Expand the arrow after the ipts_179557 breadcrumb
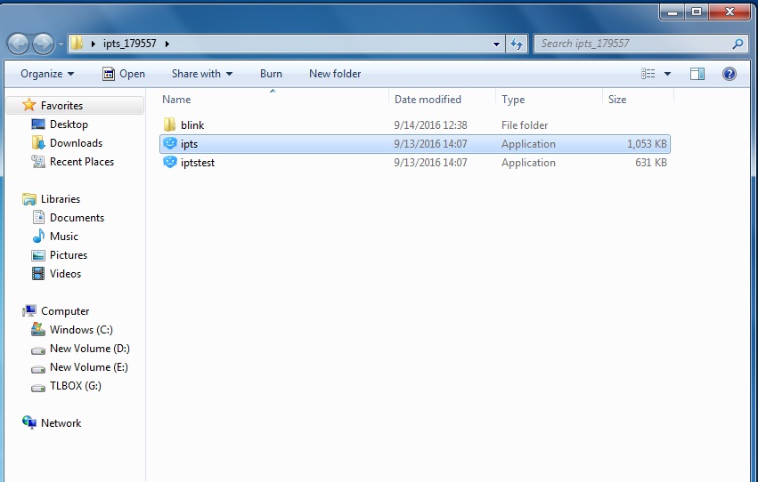The height and width of the screenshot is (482, 758). 167,44
